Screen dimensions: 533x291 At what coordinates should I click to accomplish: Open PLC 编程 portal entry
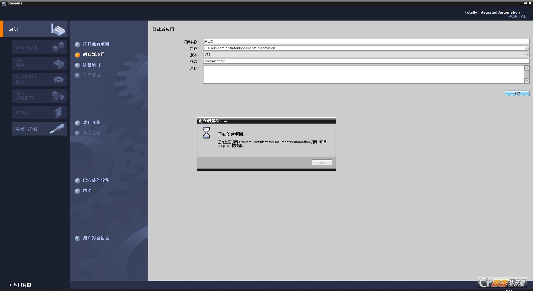[x=39, y=63]
